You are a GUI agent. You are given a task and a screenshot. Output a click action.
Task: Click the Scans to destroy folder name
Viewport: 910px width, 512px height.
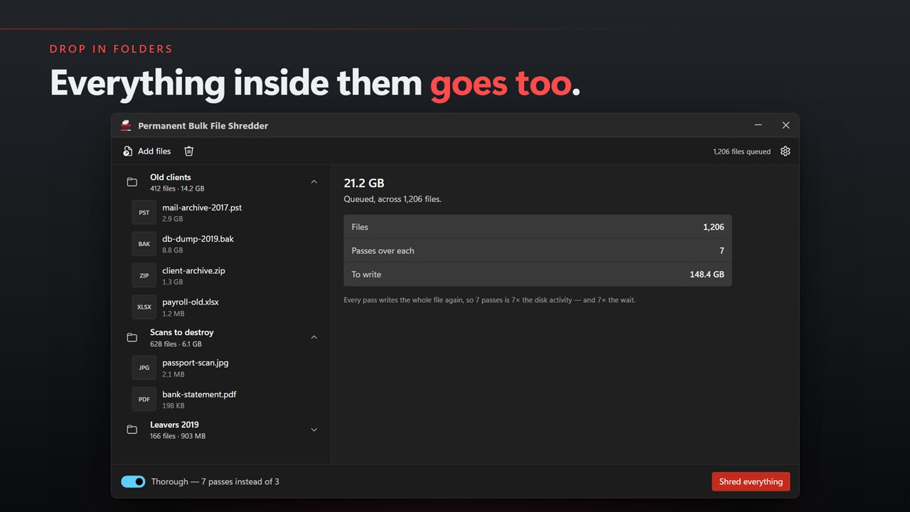pos(182,332)
